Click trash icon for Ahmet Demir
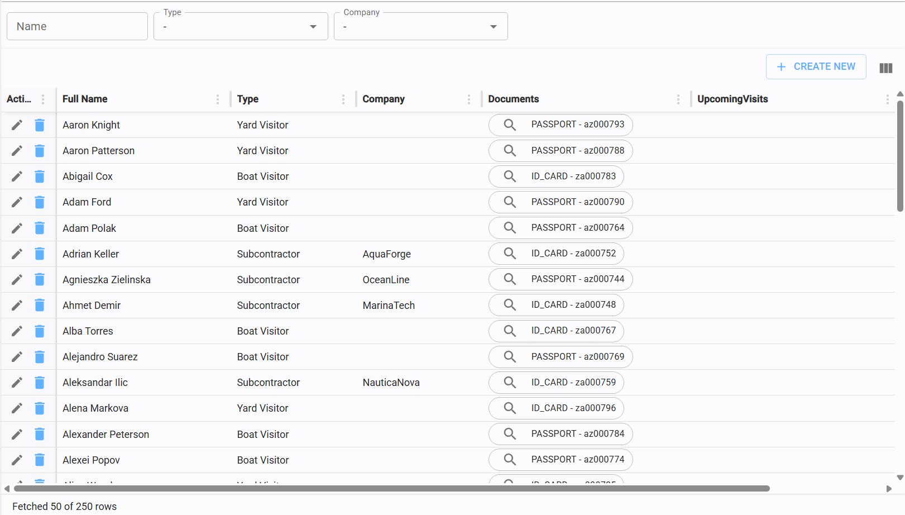The width and height of the screenshot is (905, 515). (x=40, y=306)
